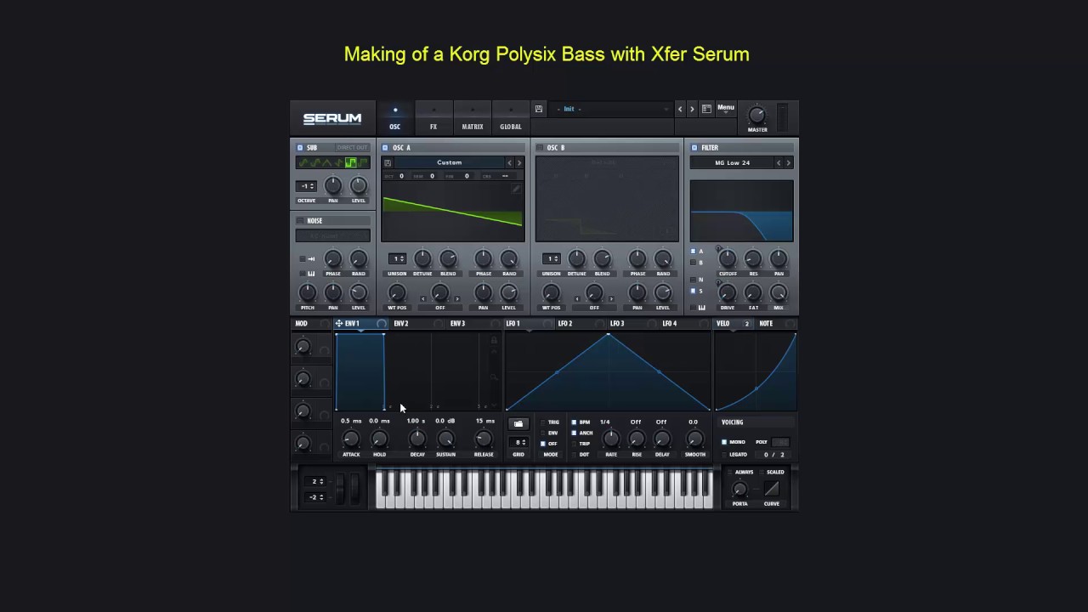
Task: Click the Master volume knob
Action: (756, 115)
